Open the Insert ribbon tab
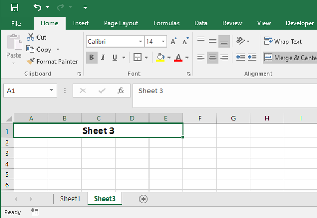The width and height of the screenshot is (317, 218). click(81, 23)
